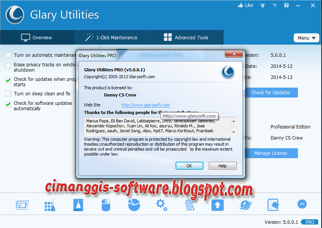Click the crescent logo in About dialog

click(x=228, y=72)
